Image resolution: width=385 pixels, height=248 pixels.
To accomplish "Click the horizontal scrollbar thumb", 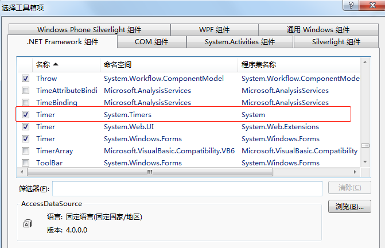I will point(150,172).
